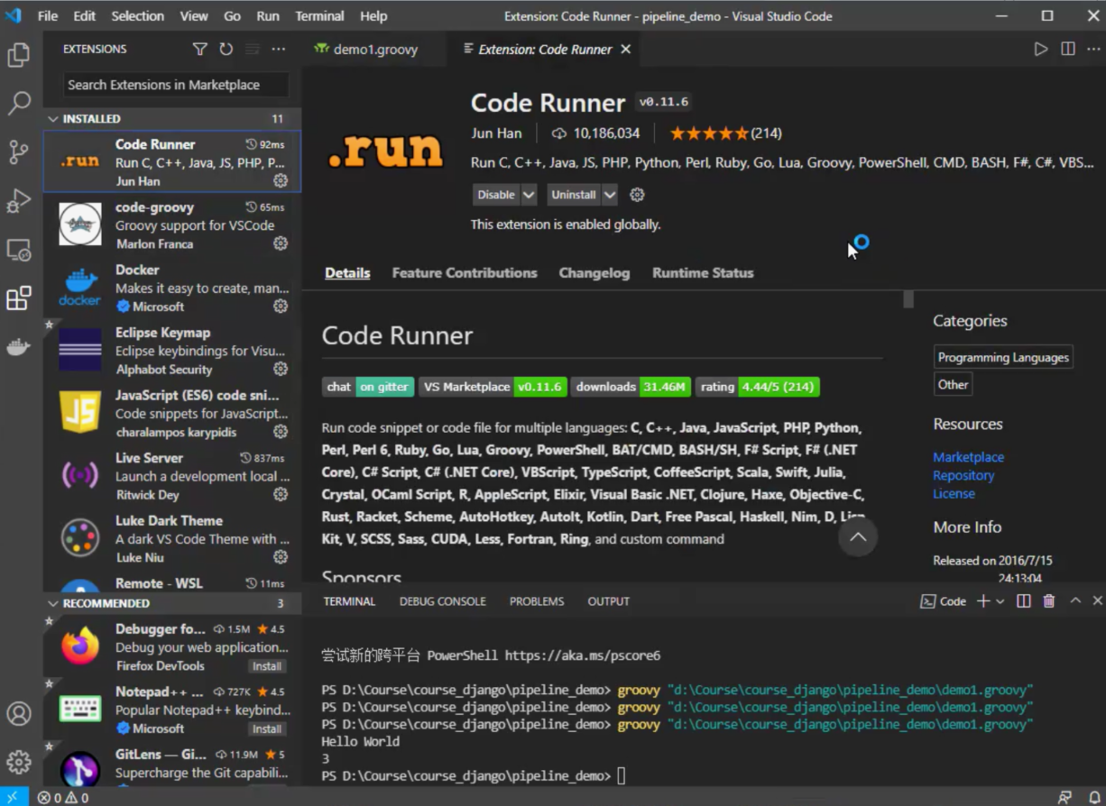
Task: Open the Feature Contributions tab
Action: pyautogui.click(x=465, y=273)
